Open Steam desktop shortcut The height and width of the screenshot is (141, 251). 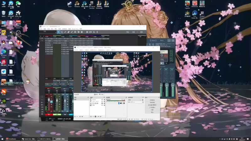coord(70,4)
